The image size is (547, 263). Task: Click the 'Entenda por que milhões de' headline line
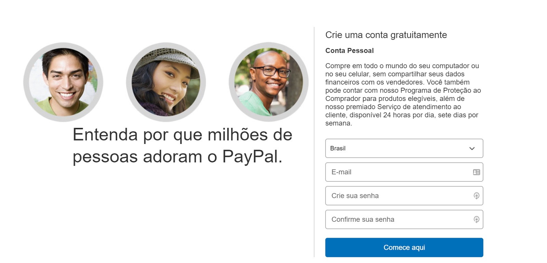(183, 135)
